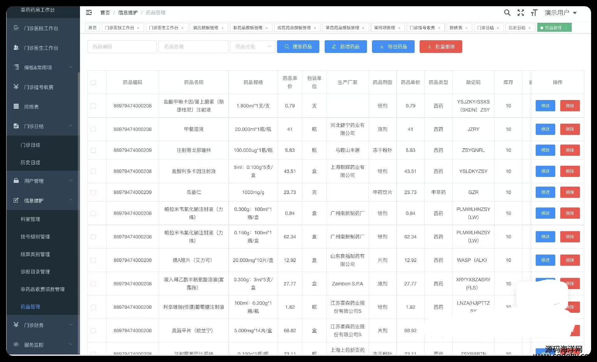Click the 生产厂家 column header
This screenshot has width=597, height=362.
pyautogui.click(x=347, y=82)
